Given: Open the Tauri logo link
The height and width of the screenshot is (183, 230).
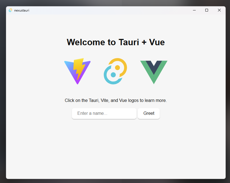Looking at the screenshot, I should pos(116,71).
